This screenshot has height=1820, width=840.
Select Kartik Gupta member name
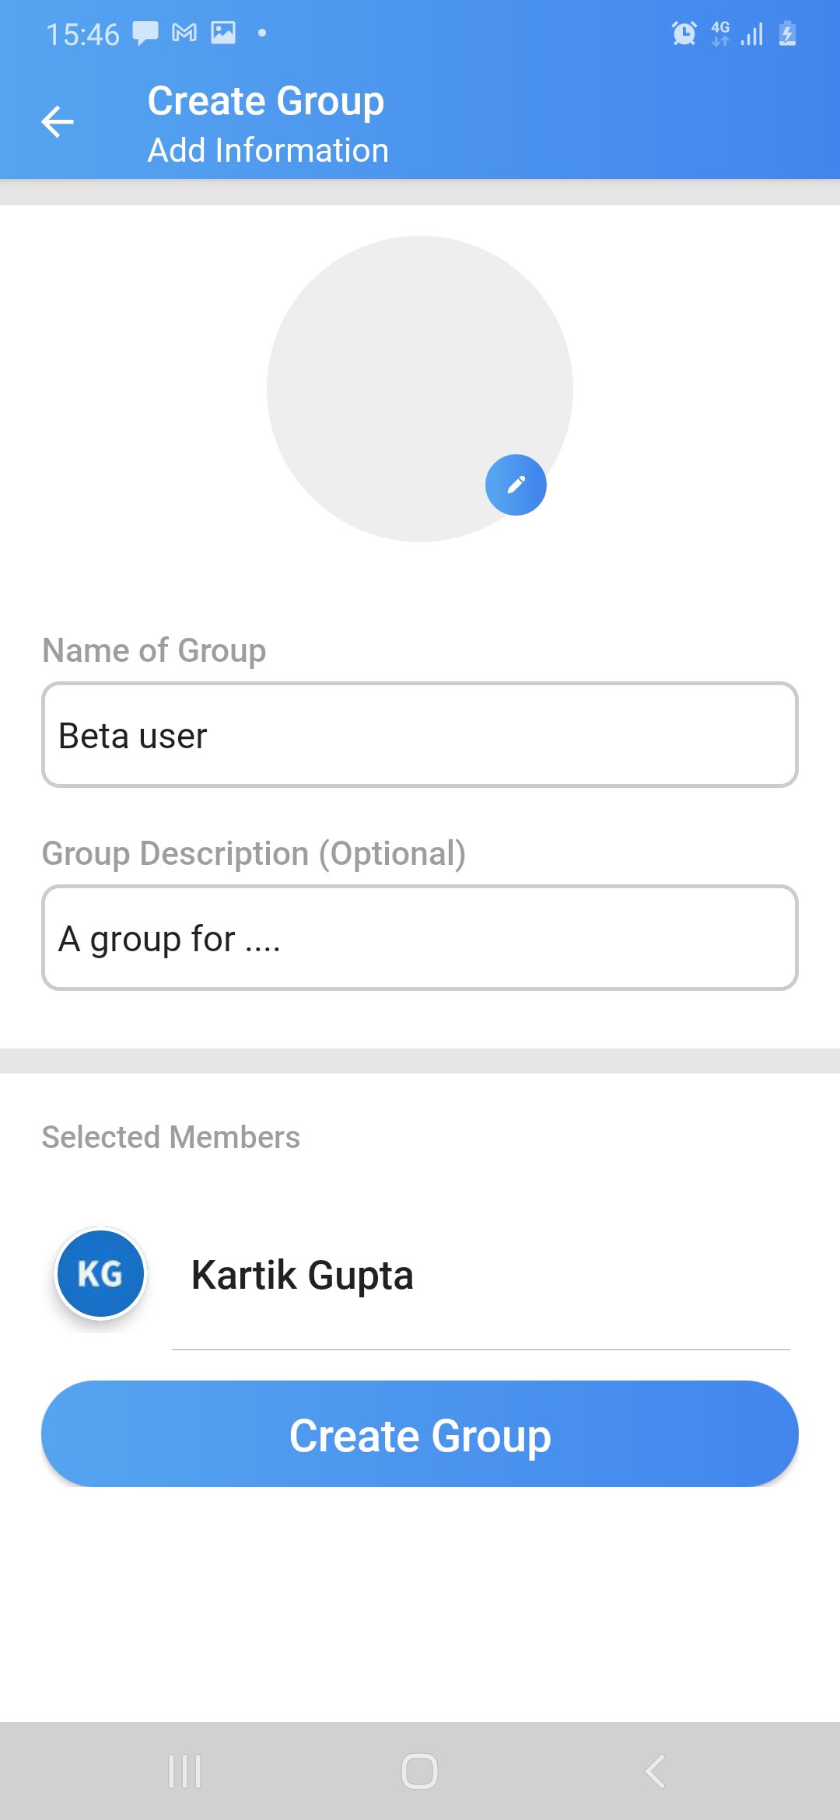point(303,1275)
